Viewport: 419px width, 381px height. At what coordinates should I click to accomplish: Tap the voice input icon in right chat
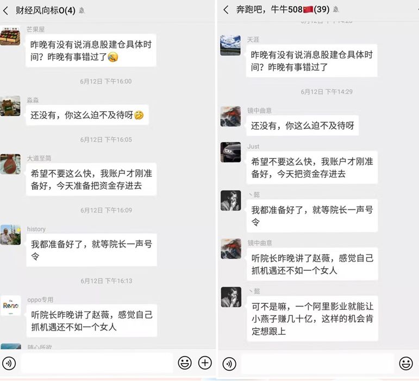(229, 364)
